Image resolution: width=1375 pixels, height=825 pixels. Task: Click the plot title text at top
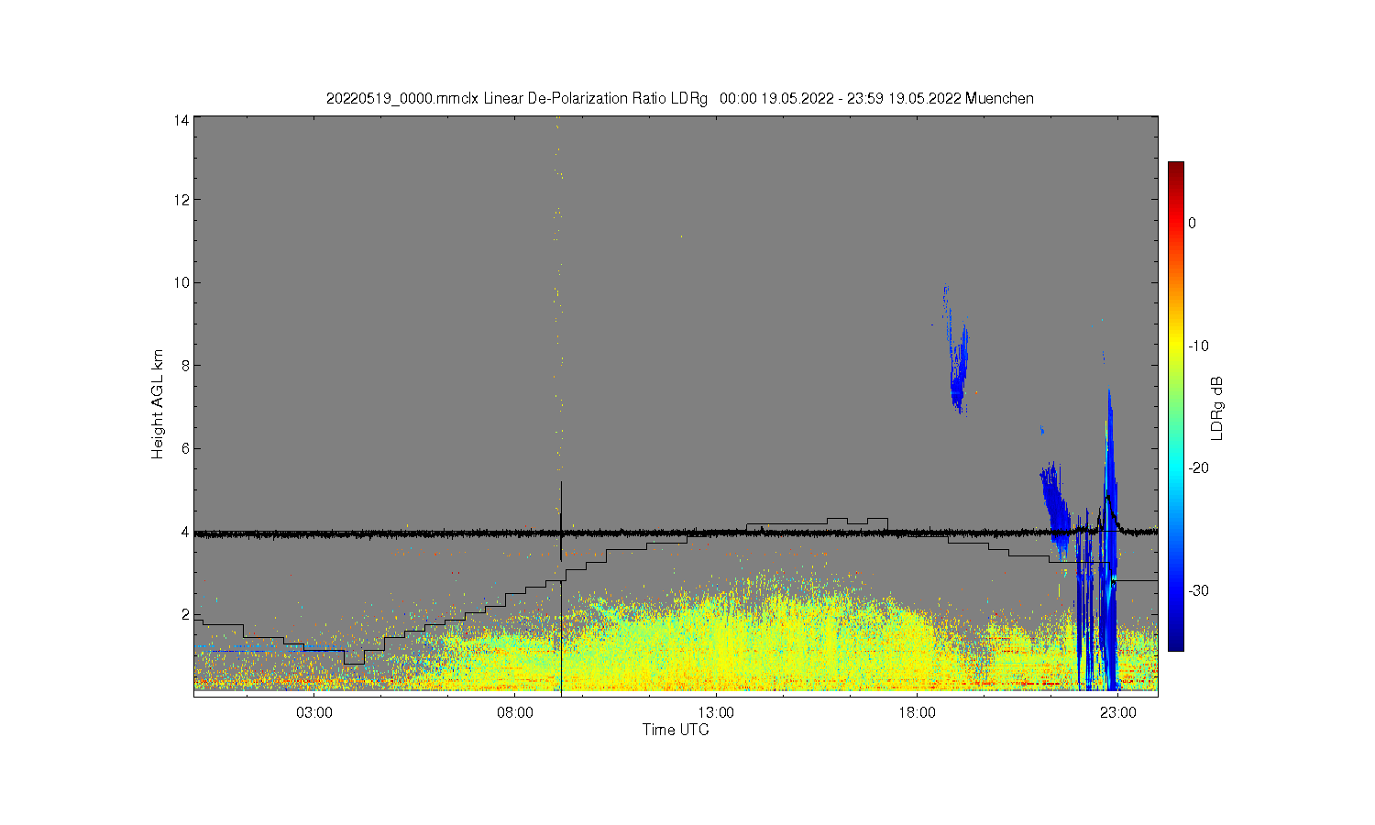coord(679,98)
